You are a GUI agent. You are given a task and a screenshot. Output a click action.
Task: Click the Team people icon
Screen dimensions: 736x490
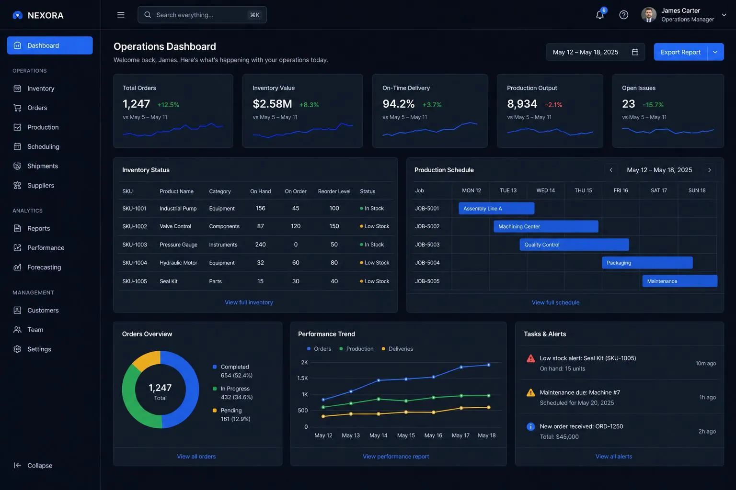(x=17, y=330)
